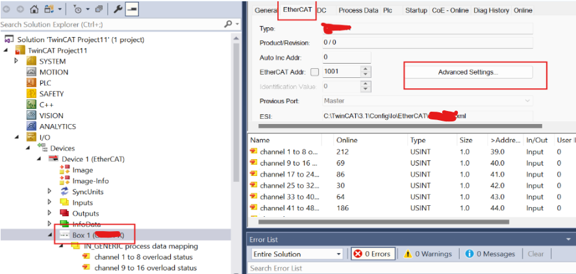Toggle the 0 Warnings filter button
576x274 pixels.
(427, 254)
